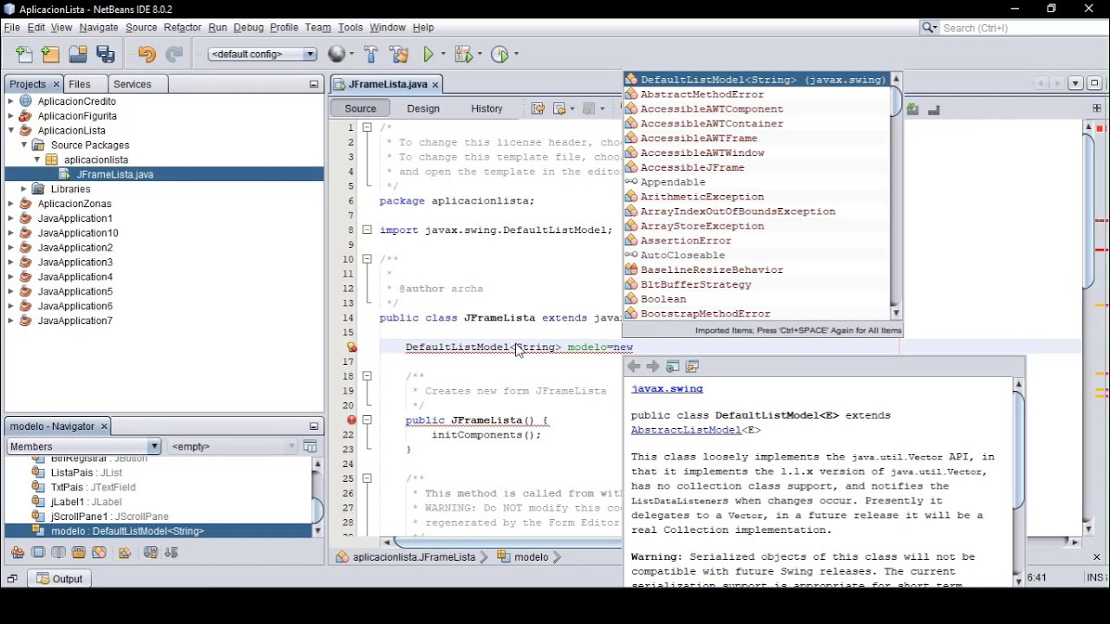Click the Search (Ctrl+I) input field

tap(1020, 28)
